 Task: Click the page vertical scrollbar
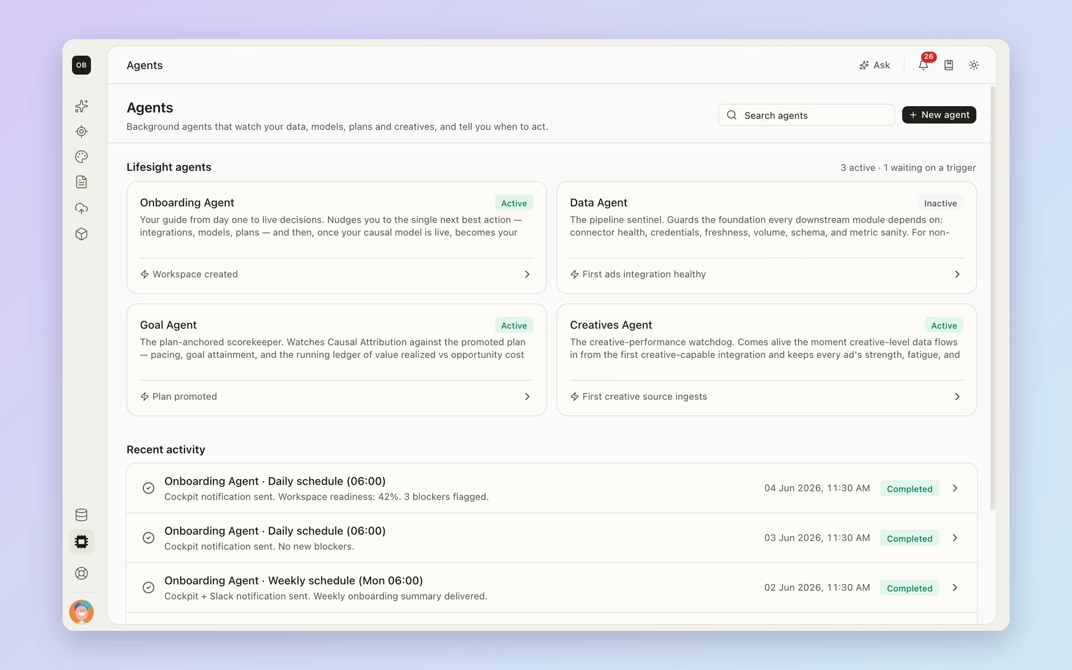tap(993, 298)
